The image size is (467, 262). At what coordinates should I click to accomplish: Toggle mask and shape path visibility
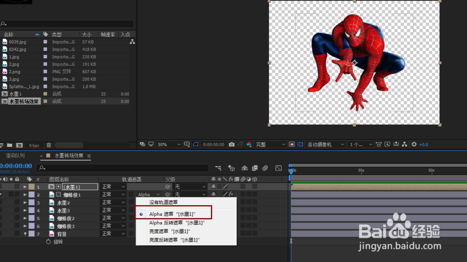(196, 145)
